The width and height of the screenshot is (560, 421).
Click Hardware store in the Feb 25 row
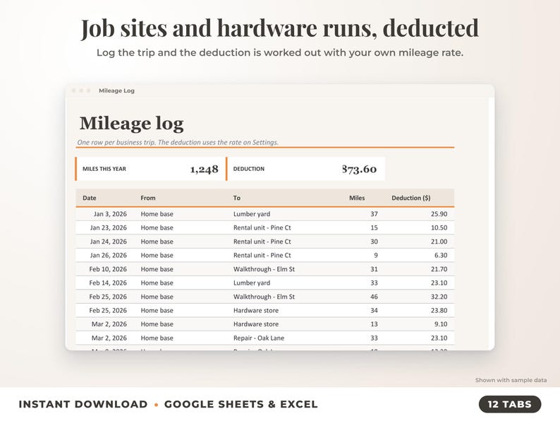coord(256,310)
